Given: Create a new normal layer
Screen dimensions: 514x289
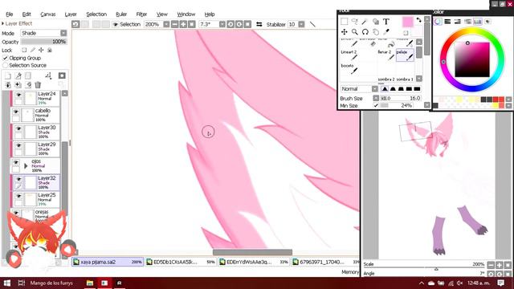Looking at the screenshot, I should click(8, 75).
